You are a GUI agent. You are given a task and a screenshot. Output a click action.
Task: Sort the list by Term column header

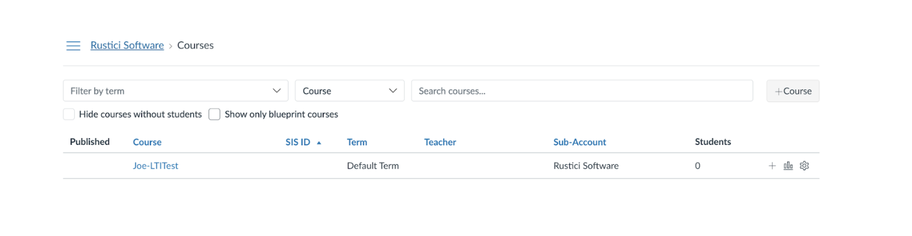(357, 142)
